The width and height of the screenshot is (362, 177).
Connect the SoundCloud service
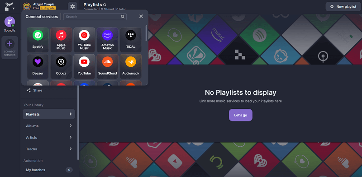(107, 66)
